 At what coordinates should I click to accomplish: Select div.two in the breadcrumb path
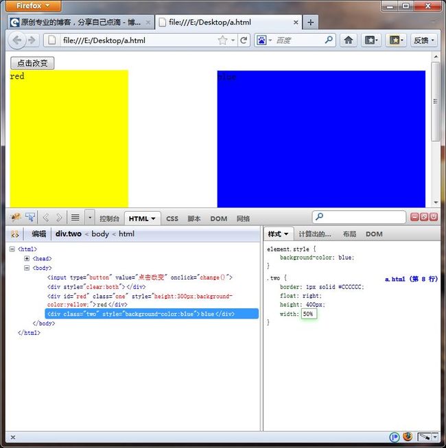pos(69,234)
